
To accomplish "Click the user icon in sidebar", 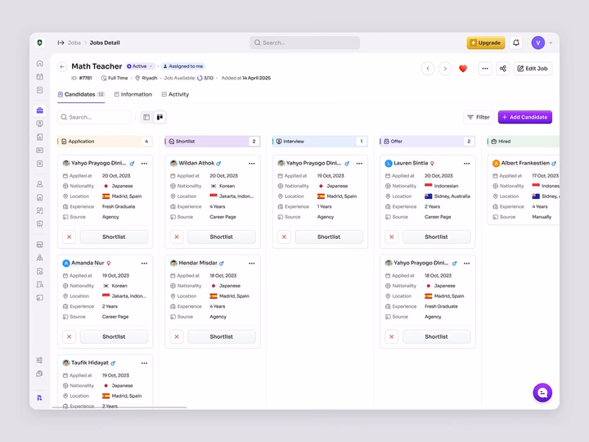I will pos(40,184).
